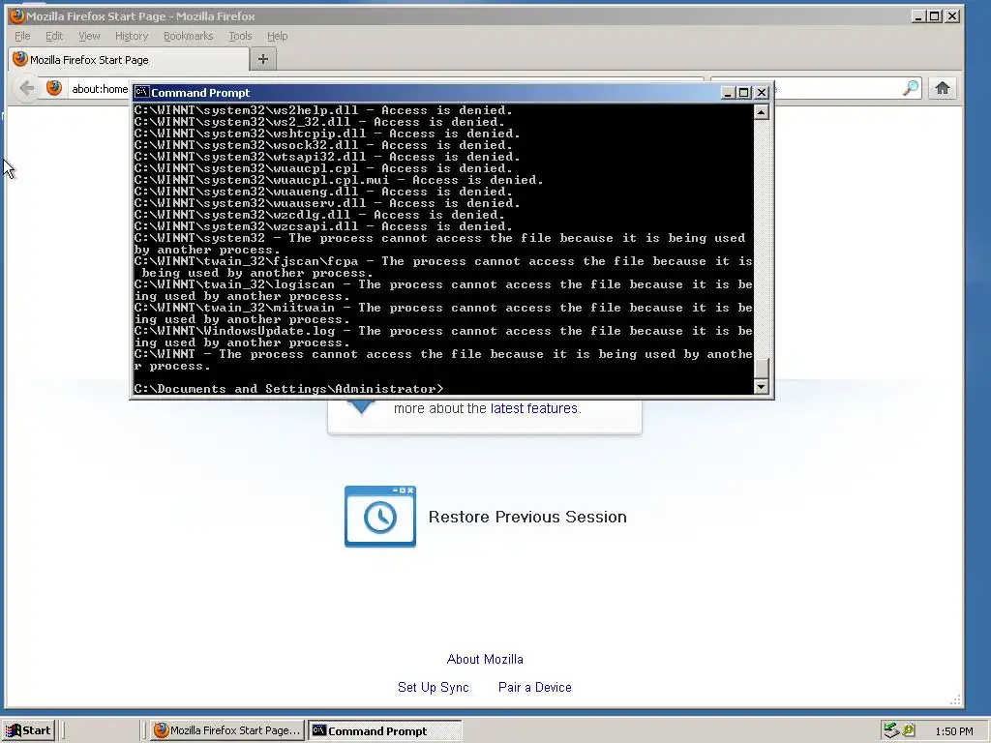991x743 pixels.
Task: Click the about:home address field
Action: coord(100,88)
